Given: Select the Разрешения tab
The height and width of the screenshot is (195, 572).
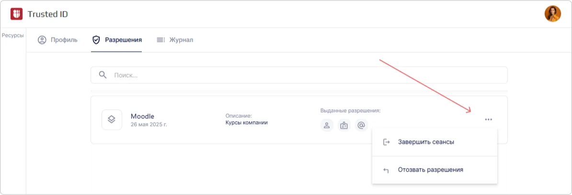Looking at the screenshot, I should [117, 40].
